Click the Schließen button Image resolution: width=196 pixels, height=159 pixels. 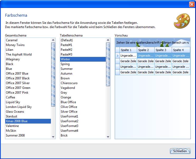(x=180, y=151)
